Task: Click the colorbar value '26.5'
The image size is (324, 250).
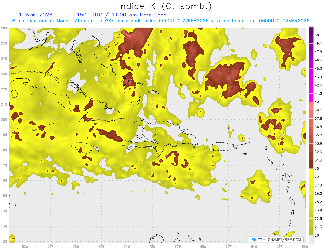Action: [318, 194]
